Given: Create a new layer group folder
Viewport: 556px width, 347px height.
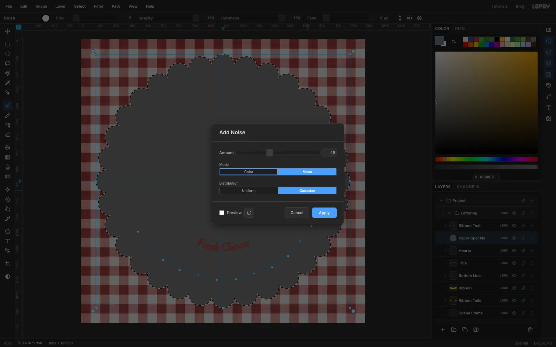Looking at the screenshot, I should click(454, 330).
